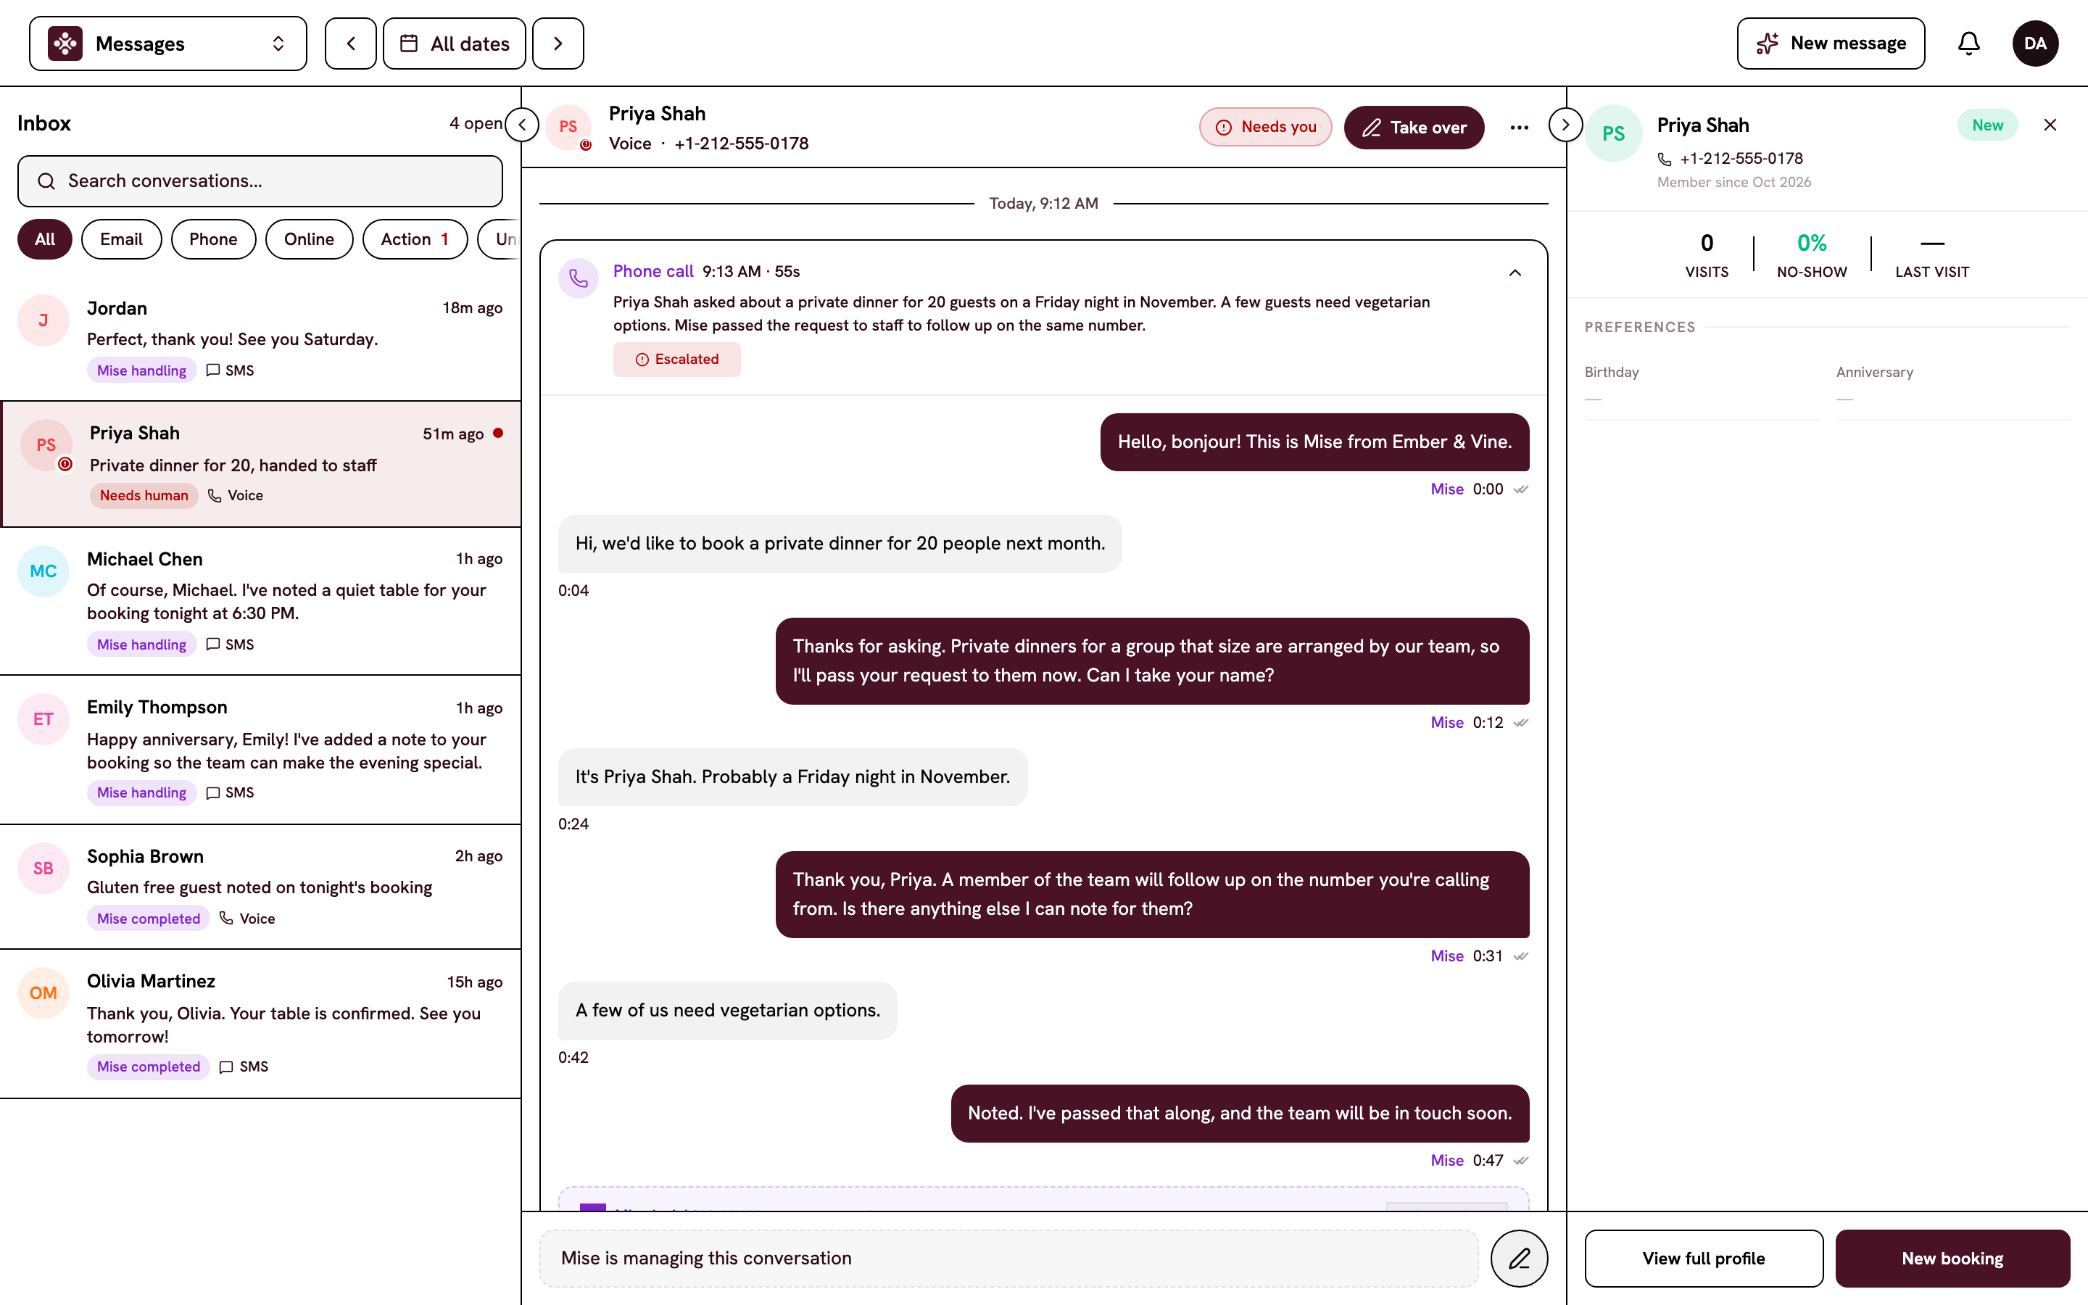2088x1305 pixels.
Task: Click the DA user avatar
Action: (2034, 43)
